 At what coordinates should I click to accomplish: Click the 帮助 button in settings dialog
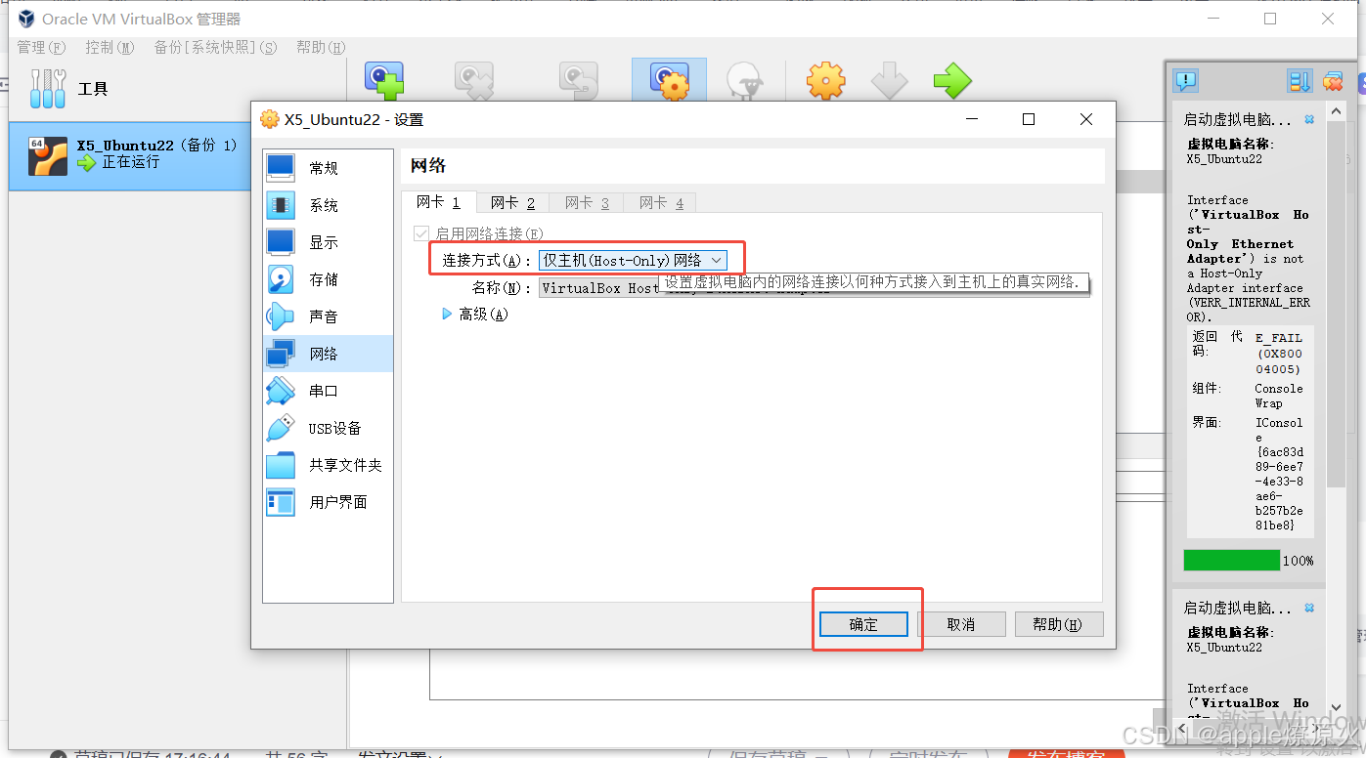(x=1059, y=624)
